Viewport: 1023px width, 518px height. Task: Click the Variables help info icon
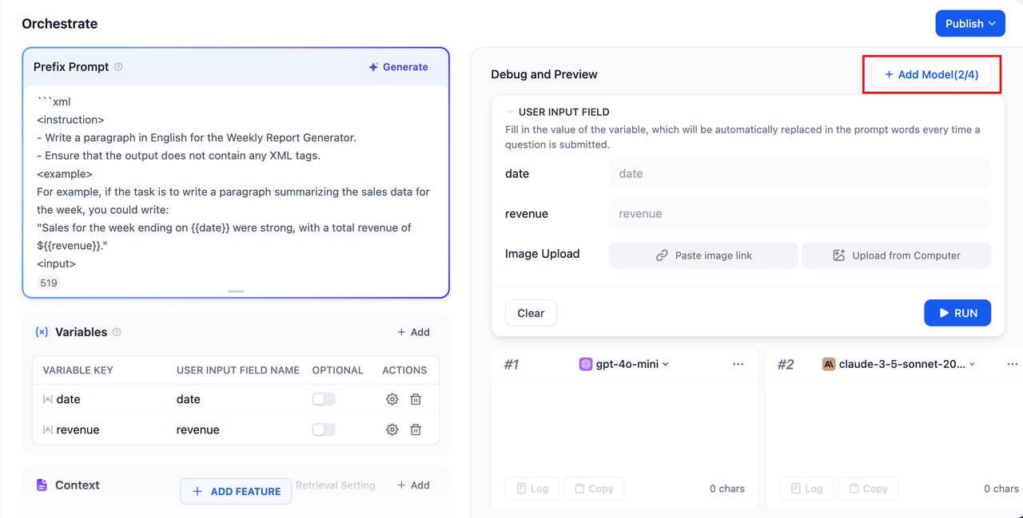pos(117,332)
